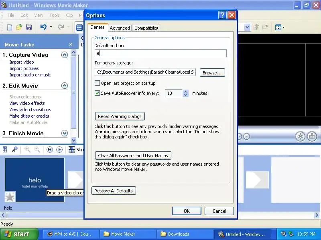Collapse the Edit Movie section chevron

pyautogui.click(x=65, y=86)
